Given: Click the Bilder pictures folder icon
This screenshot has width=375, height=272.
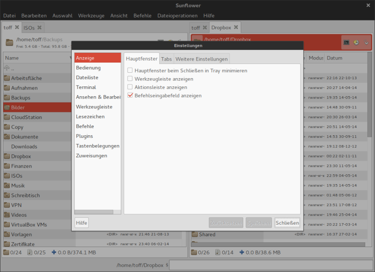Looking at the screenshot, I should tap(7, 107).
